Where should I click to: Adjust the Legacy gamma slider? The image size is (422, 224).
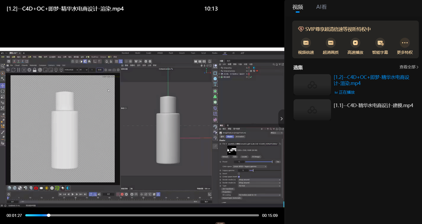265,170
